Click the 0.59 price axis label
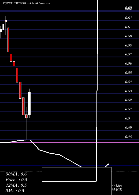This screenshot has height=195, width=139. click(x=128, y=36)
